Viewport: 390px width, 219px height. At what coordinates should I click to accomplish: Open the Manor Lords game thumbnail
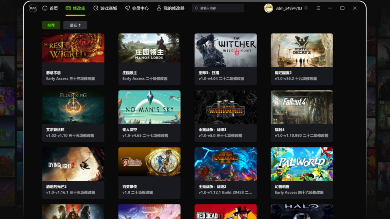pyautogui.click(x=149, y=48)
